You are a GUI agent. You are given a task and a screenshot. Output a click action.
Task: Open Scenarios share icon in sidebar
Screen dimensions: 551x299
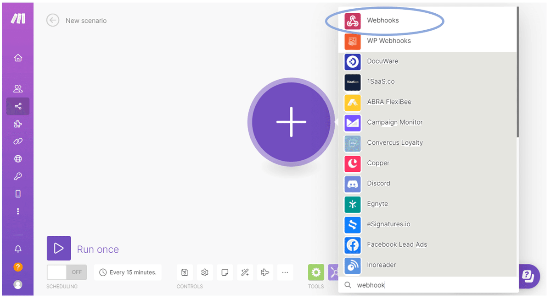(x=18, y=106)
